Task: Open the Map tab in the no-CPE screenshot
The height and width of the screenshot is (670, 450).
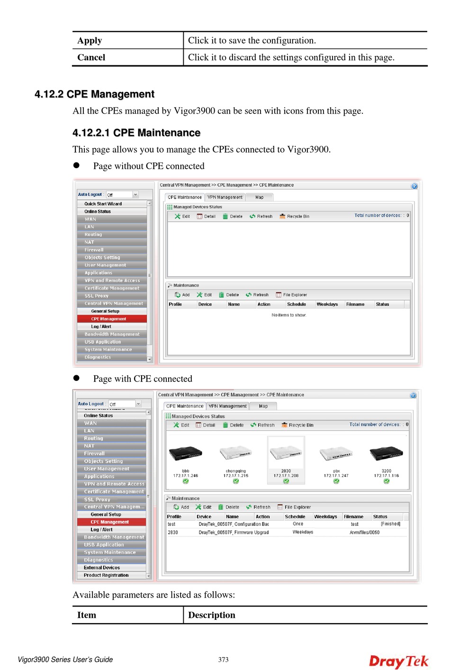Action: coord(260,197)
